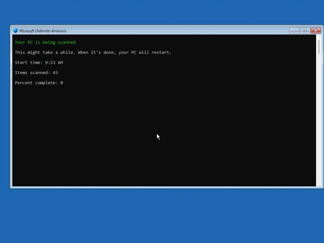Click the "Start time: 9:53 AM" line
324x243 pixels.
coord(39,62)
